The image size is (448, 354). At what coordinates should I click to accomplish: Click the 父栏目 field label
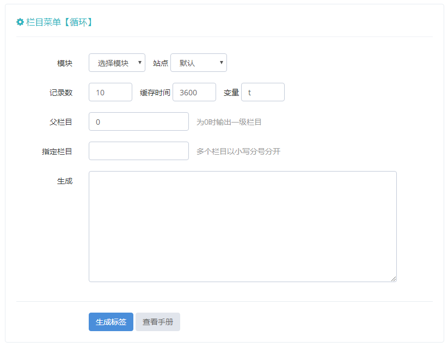[61, 122]
